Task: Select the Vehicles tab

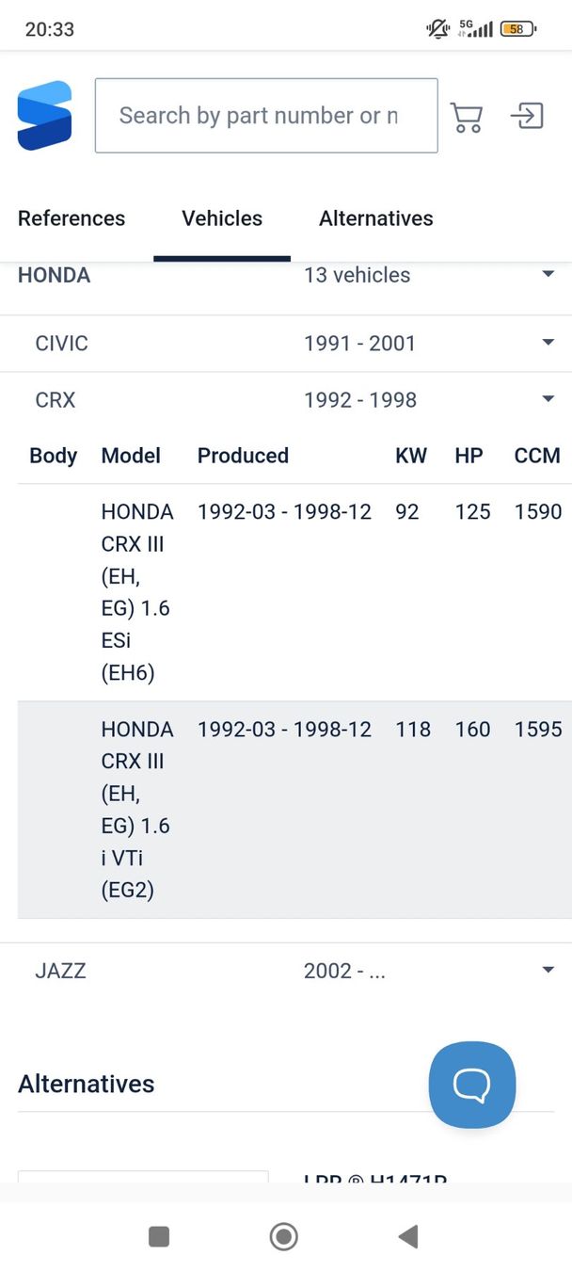Action: (222, 218)
